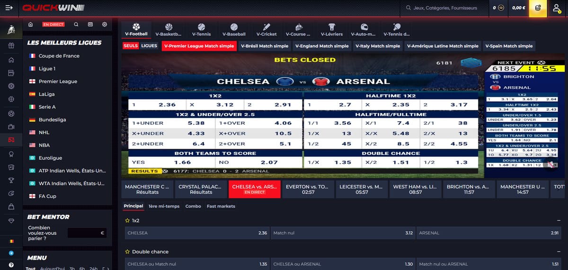This screenshot has width=568, height=270.
Task: Open the playing cards icon in sidebar
Action: pos(11,167)
